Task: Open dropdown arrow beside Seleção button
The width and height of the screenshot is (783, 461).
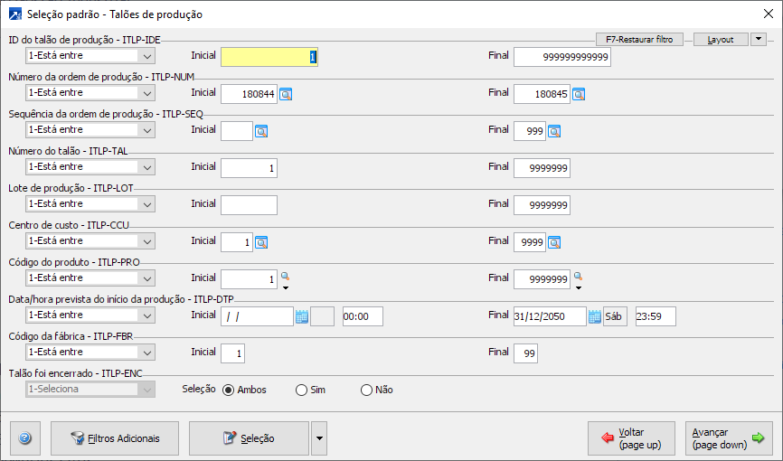Action: [x=318, y=438]
